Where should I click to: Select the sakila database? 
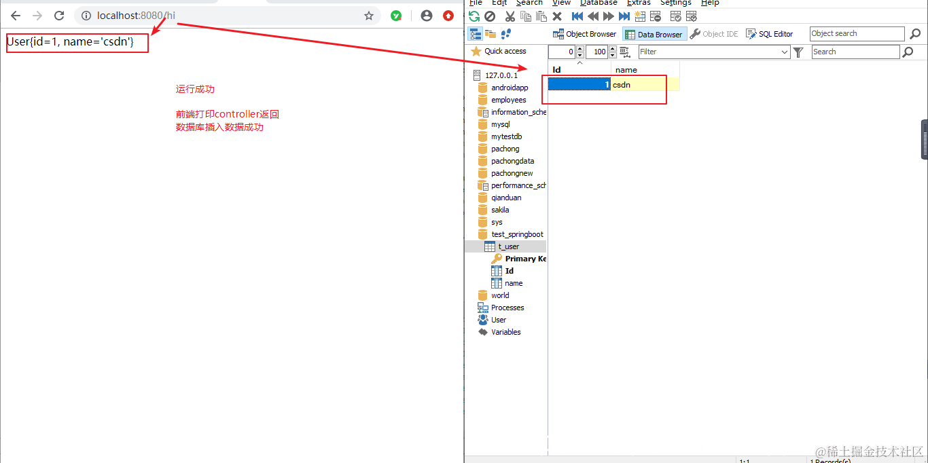500,210
